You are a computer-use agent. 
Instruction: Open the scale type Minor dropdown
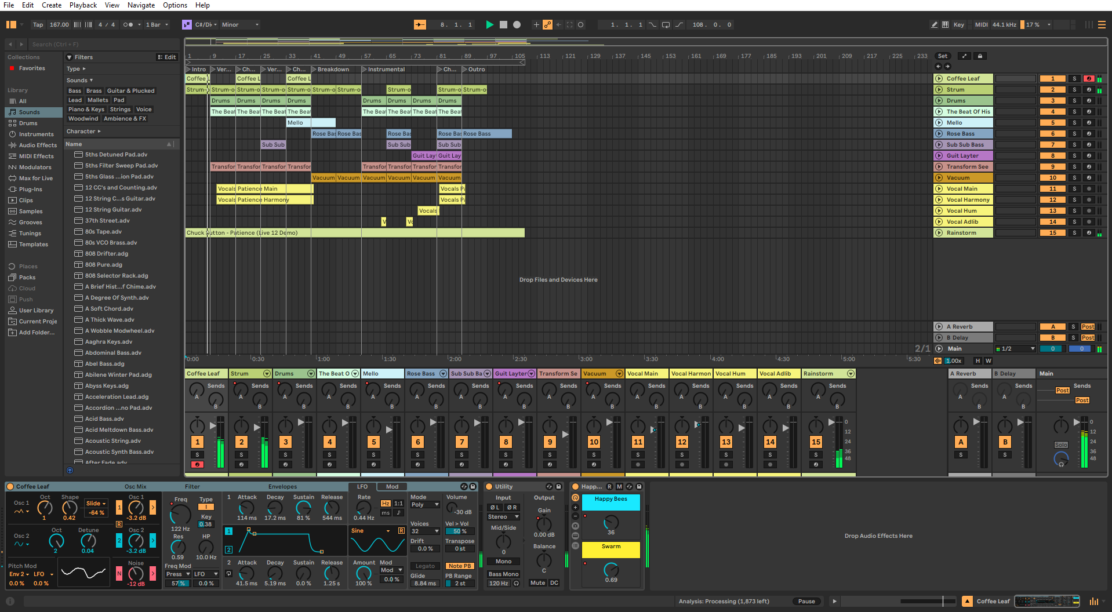tap(239, 24)
